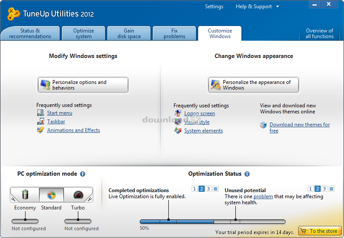Click the System elements icon

click(178, 130)
